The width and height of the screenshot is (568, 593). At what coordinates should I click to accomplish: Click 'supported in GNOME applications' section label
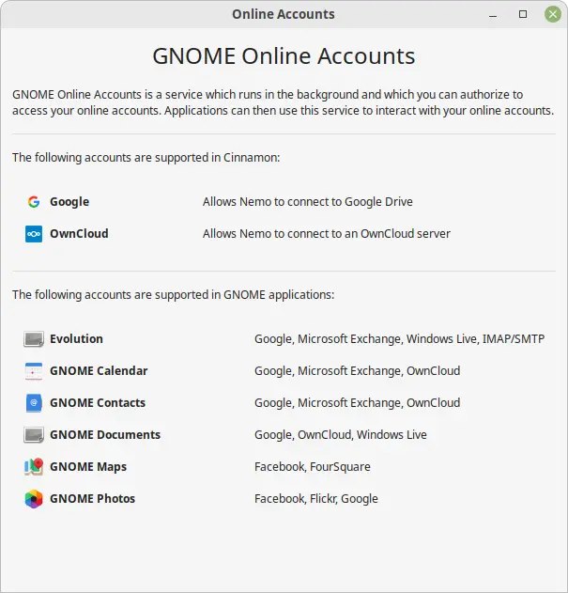pos(173,294)
